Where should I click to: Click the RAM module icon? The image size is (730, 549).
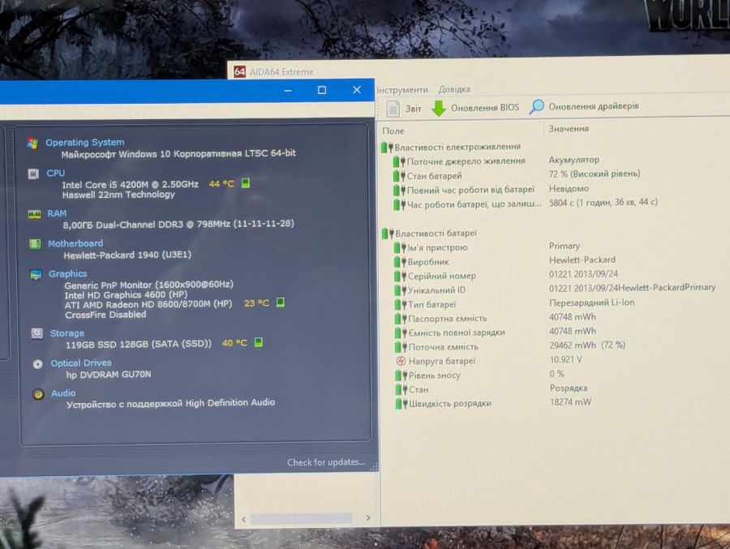(34, 214)
